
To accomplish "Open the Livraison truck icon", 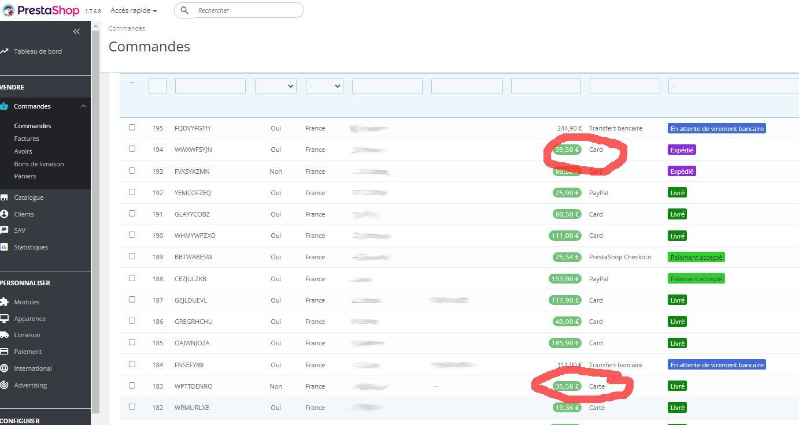I will click(x=4, y=335).
